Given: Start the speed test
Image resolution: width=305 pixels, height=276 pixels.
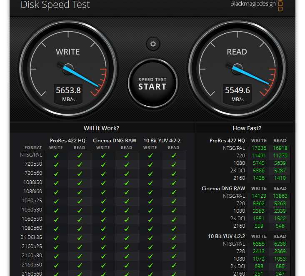Looking at the screenshot, I should click(x=152, y=83).
